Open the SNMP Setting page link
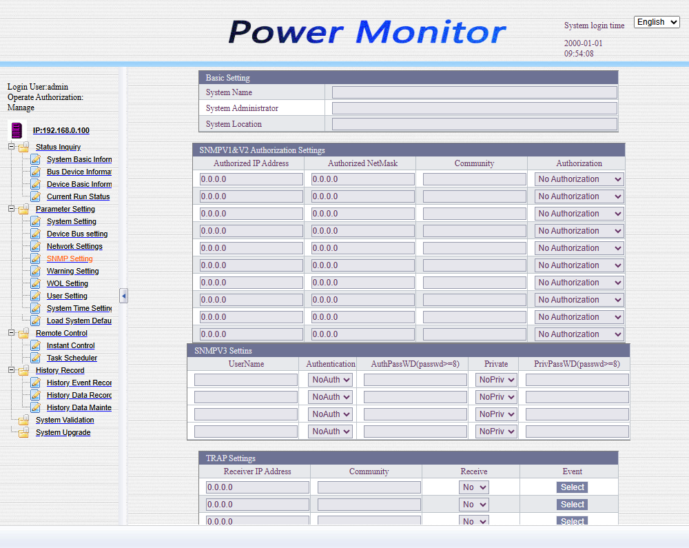 [x=70, y=258]
